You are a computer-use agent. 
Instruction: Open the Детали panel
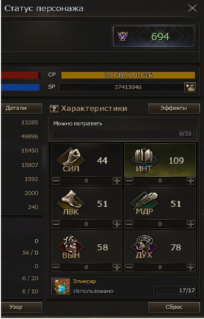pyautogui.click(x=21, y=108)
